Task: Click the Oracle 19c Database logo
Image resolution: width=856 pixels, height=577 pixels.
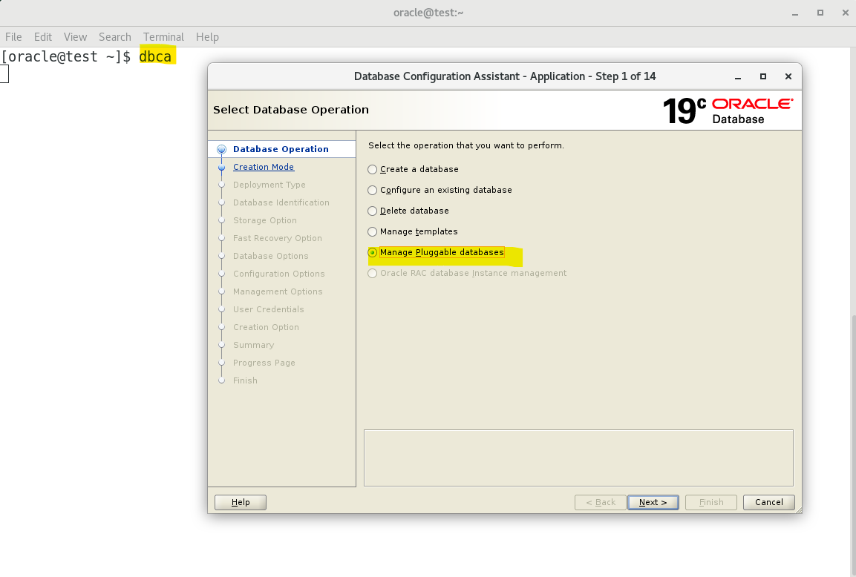Action: [728, 111]
